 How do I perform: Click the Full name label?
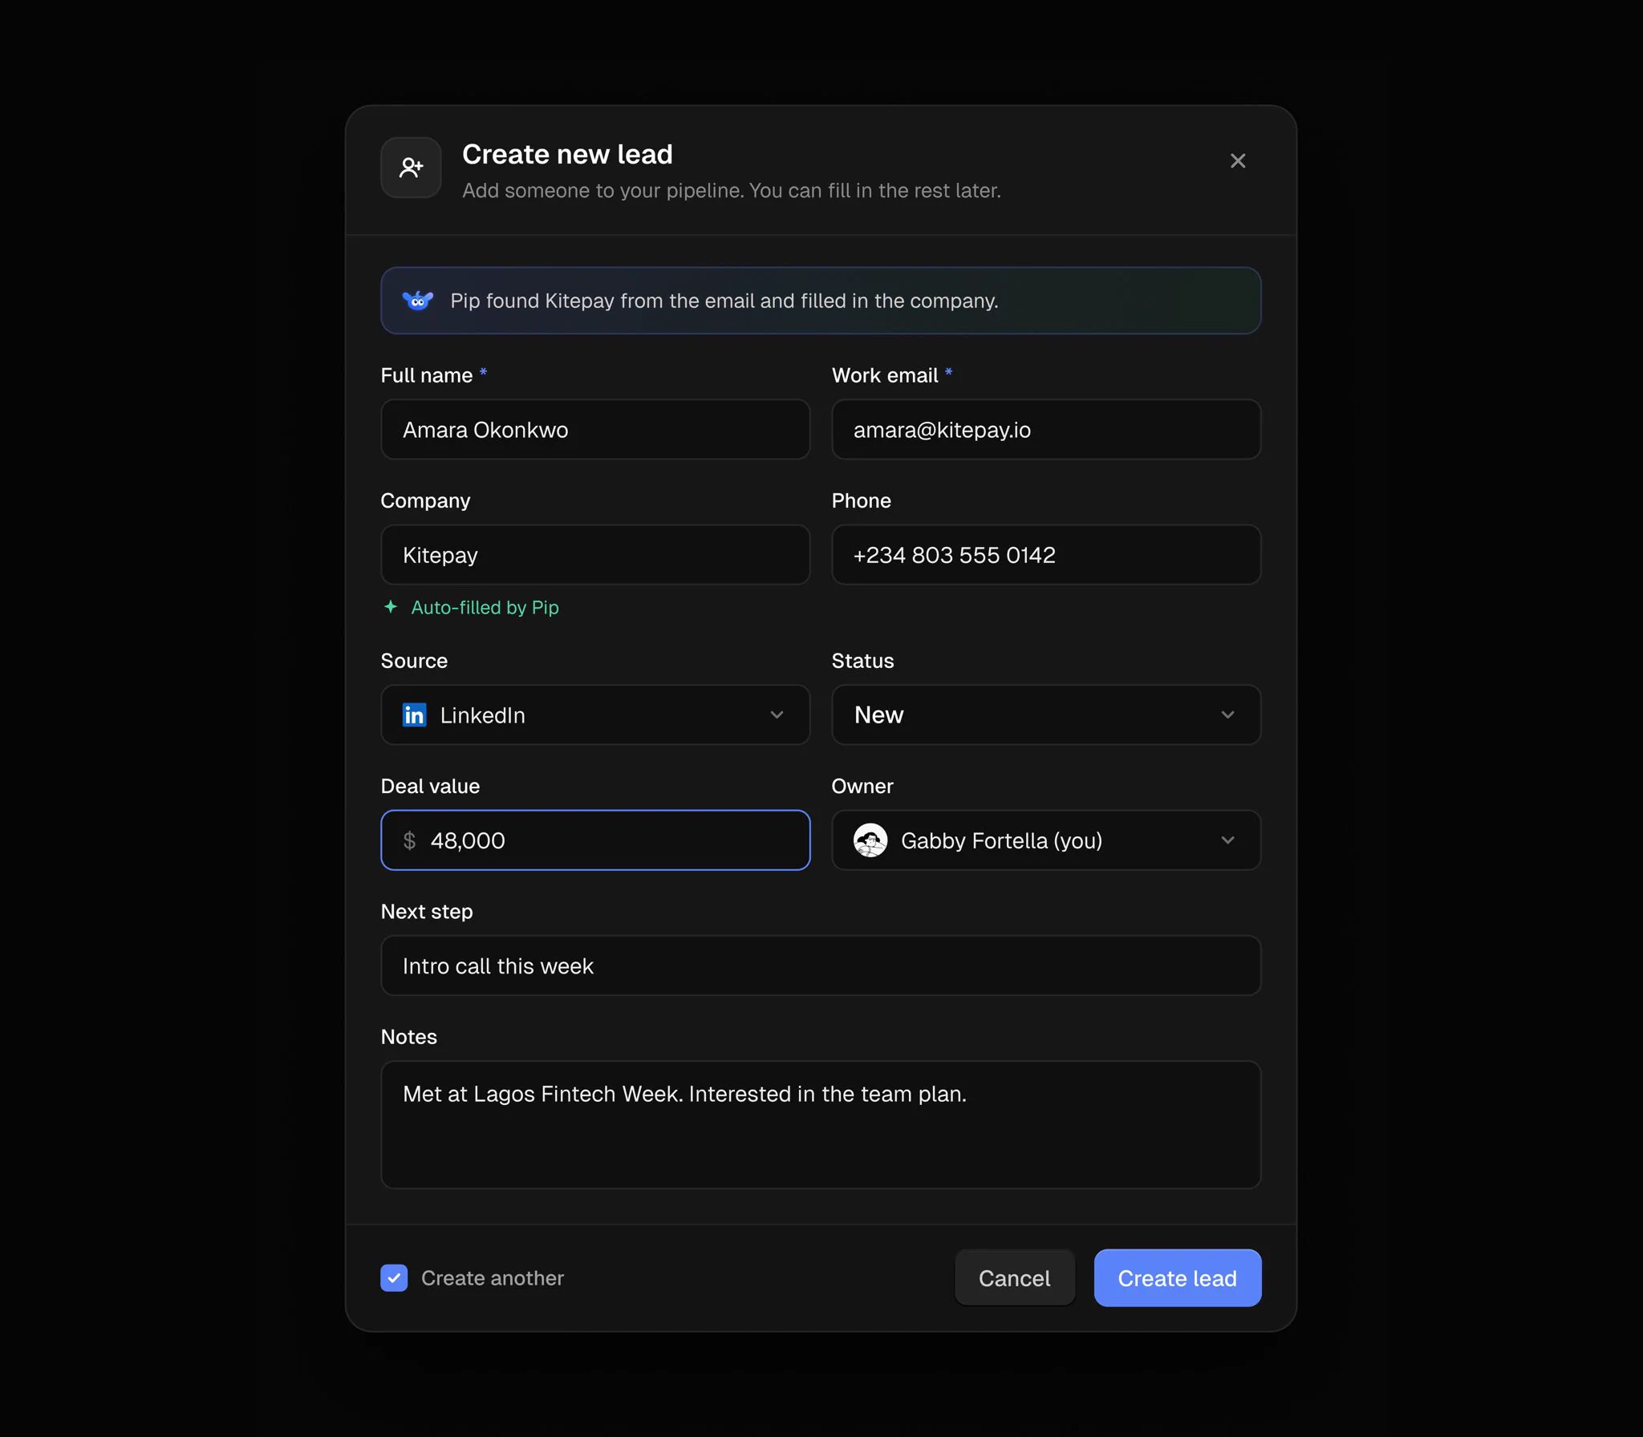[x=426, y=375]
